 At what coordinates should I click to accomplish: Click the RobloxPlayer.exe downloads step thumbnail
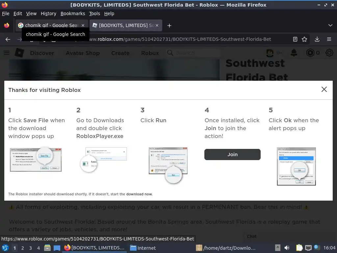coord(103,159)
